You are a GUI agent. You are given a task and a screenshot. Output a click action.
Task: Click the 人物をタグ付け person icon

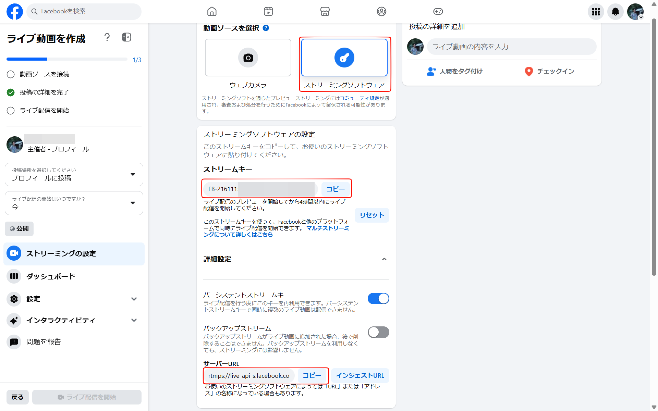431,71
